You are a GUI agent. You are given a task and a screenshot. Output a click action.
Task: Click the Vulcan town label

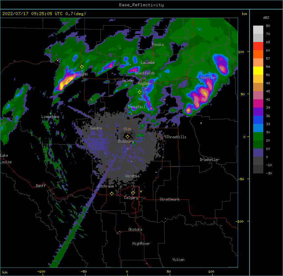[178, 260]
